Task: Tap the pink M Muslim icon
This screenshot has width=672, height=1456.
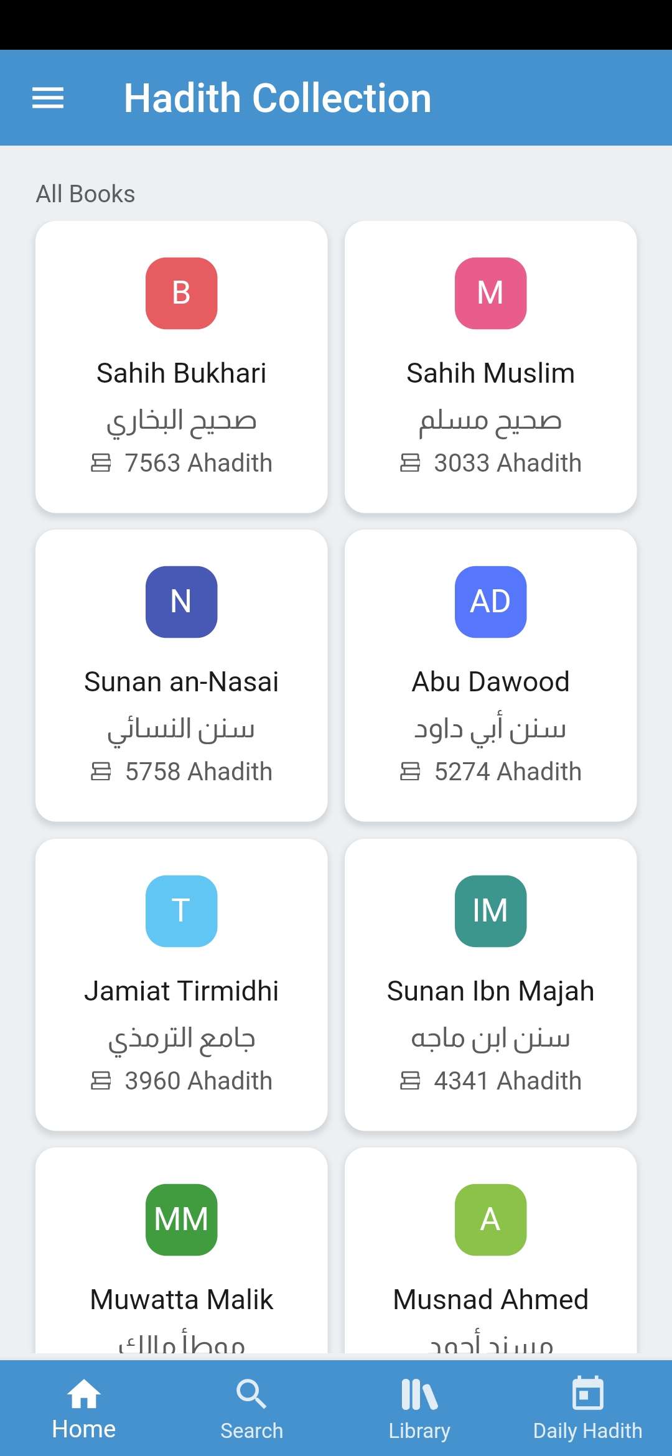Action: coord(490,293)
